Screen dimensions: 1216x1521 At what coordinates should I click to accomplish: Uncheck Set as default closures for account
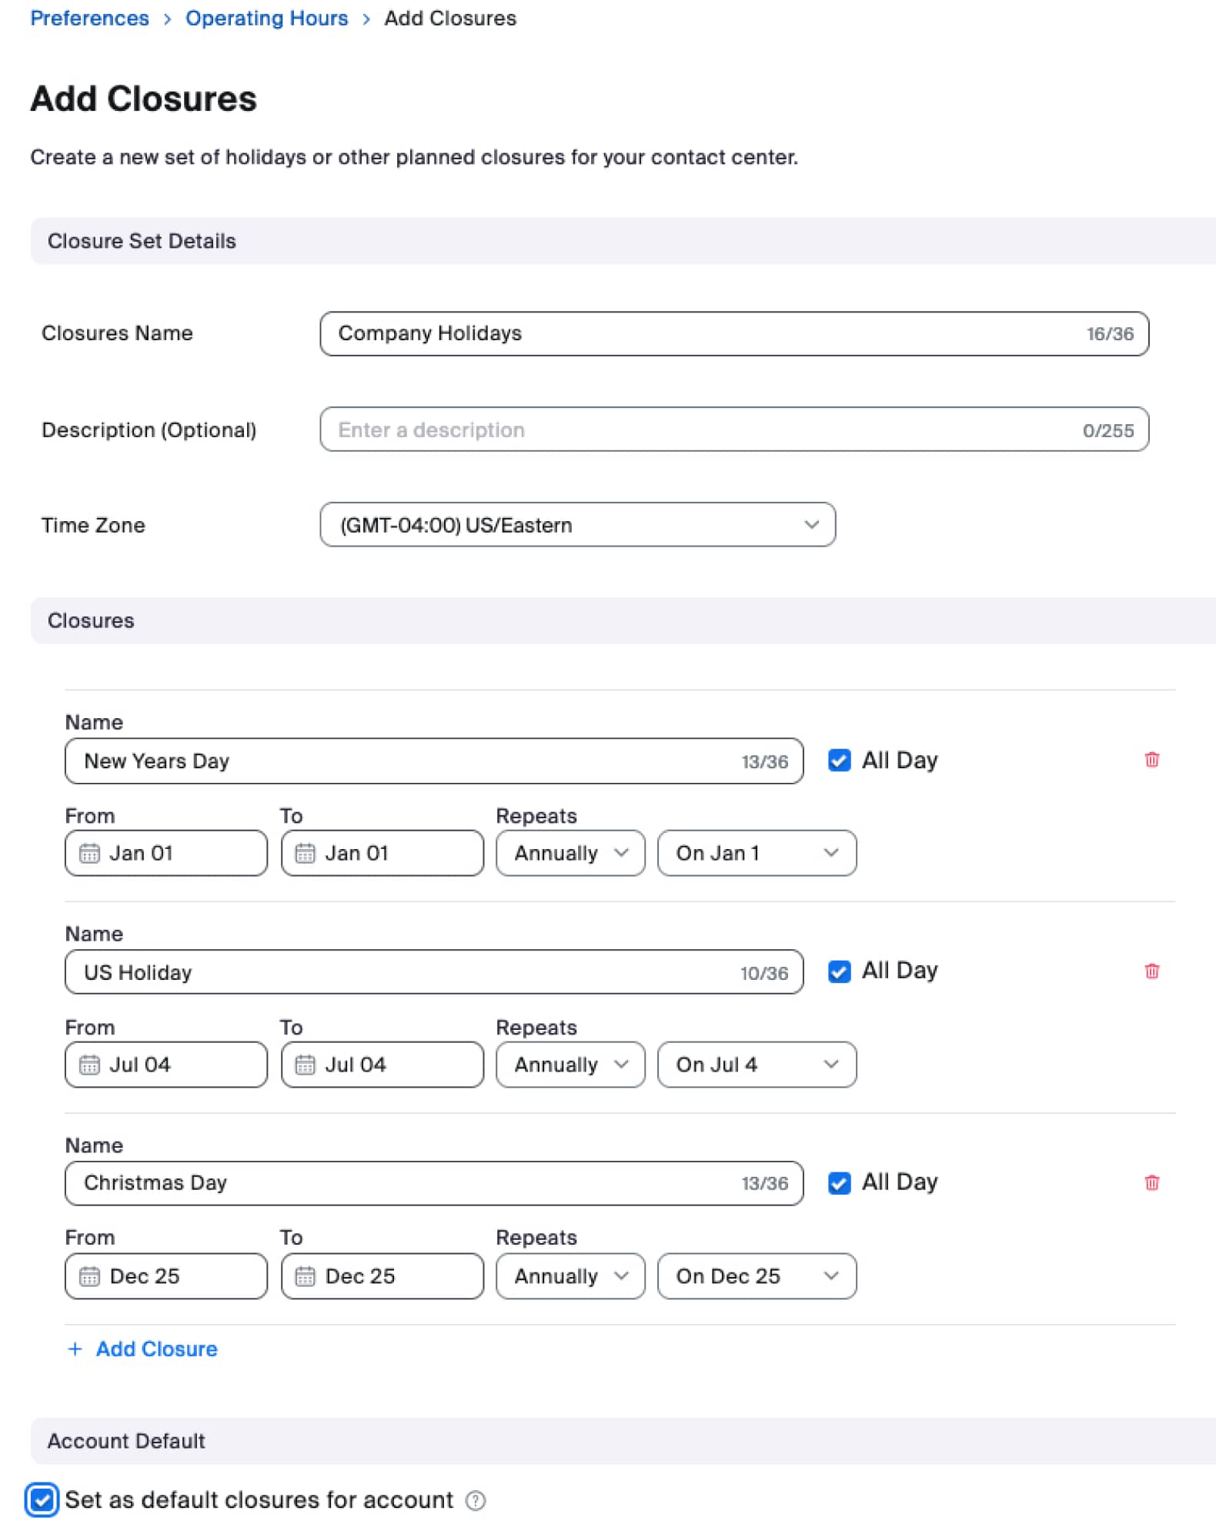(x=42, y=1499)
